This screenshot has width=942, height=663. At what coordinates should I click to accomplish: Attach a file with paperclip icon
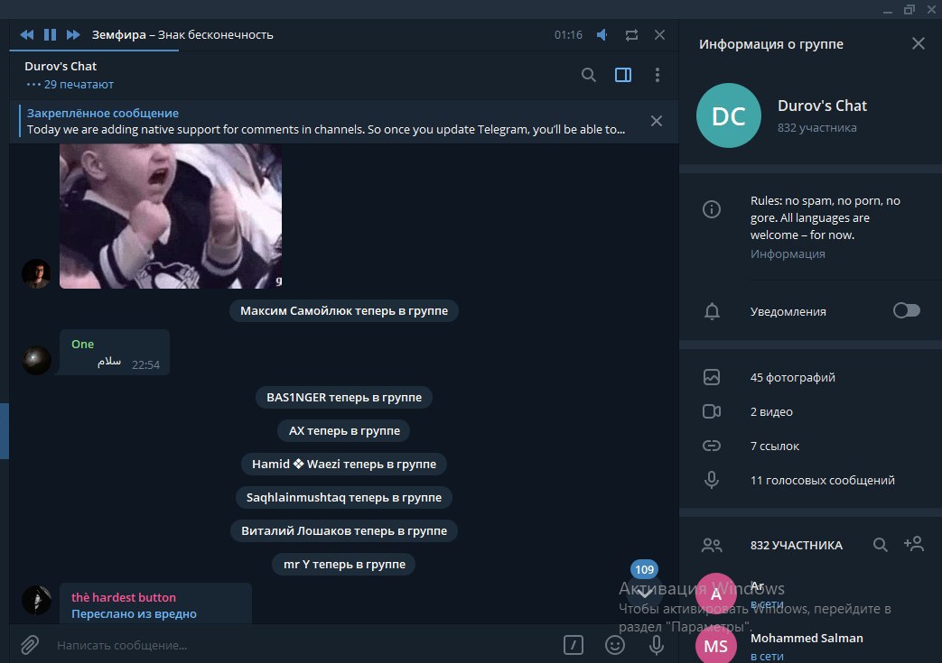(x=30, y=645)
